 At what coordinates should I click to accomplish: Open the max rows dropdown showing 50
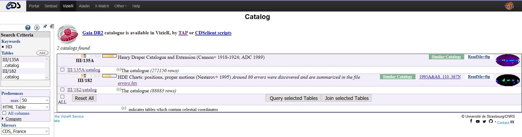(35, 100)
